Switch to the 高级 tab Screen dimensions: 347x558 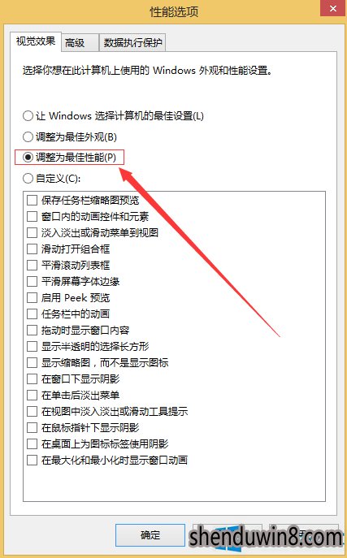click(80, 43)
